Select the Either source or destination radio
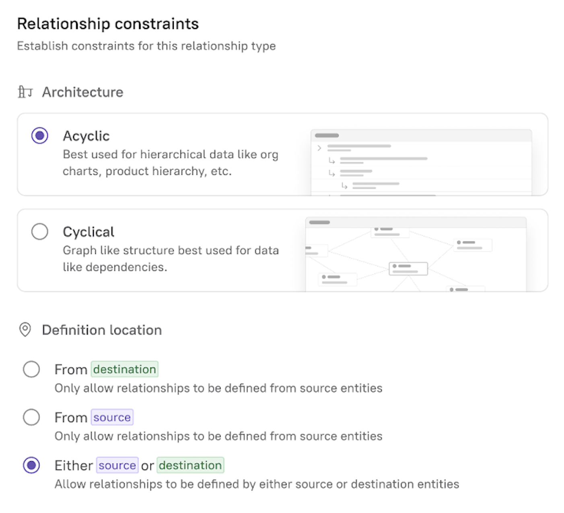This screenshot has height=513, width=564. tap(31, 465)
